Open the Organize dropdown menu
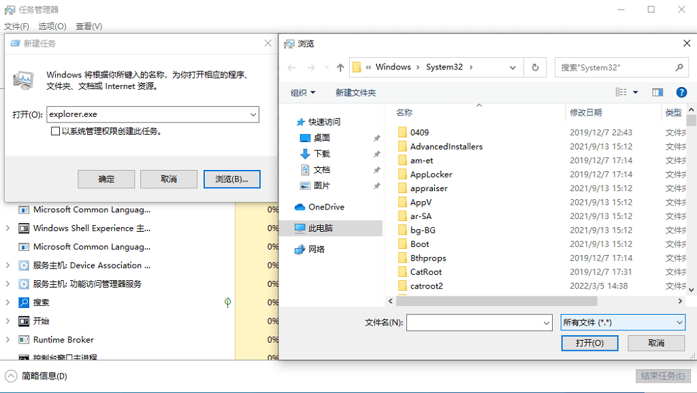697x393 pixels. [303, 92]
